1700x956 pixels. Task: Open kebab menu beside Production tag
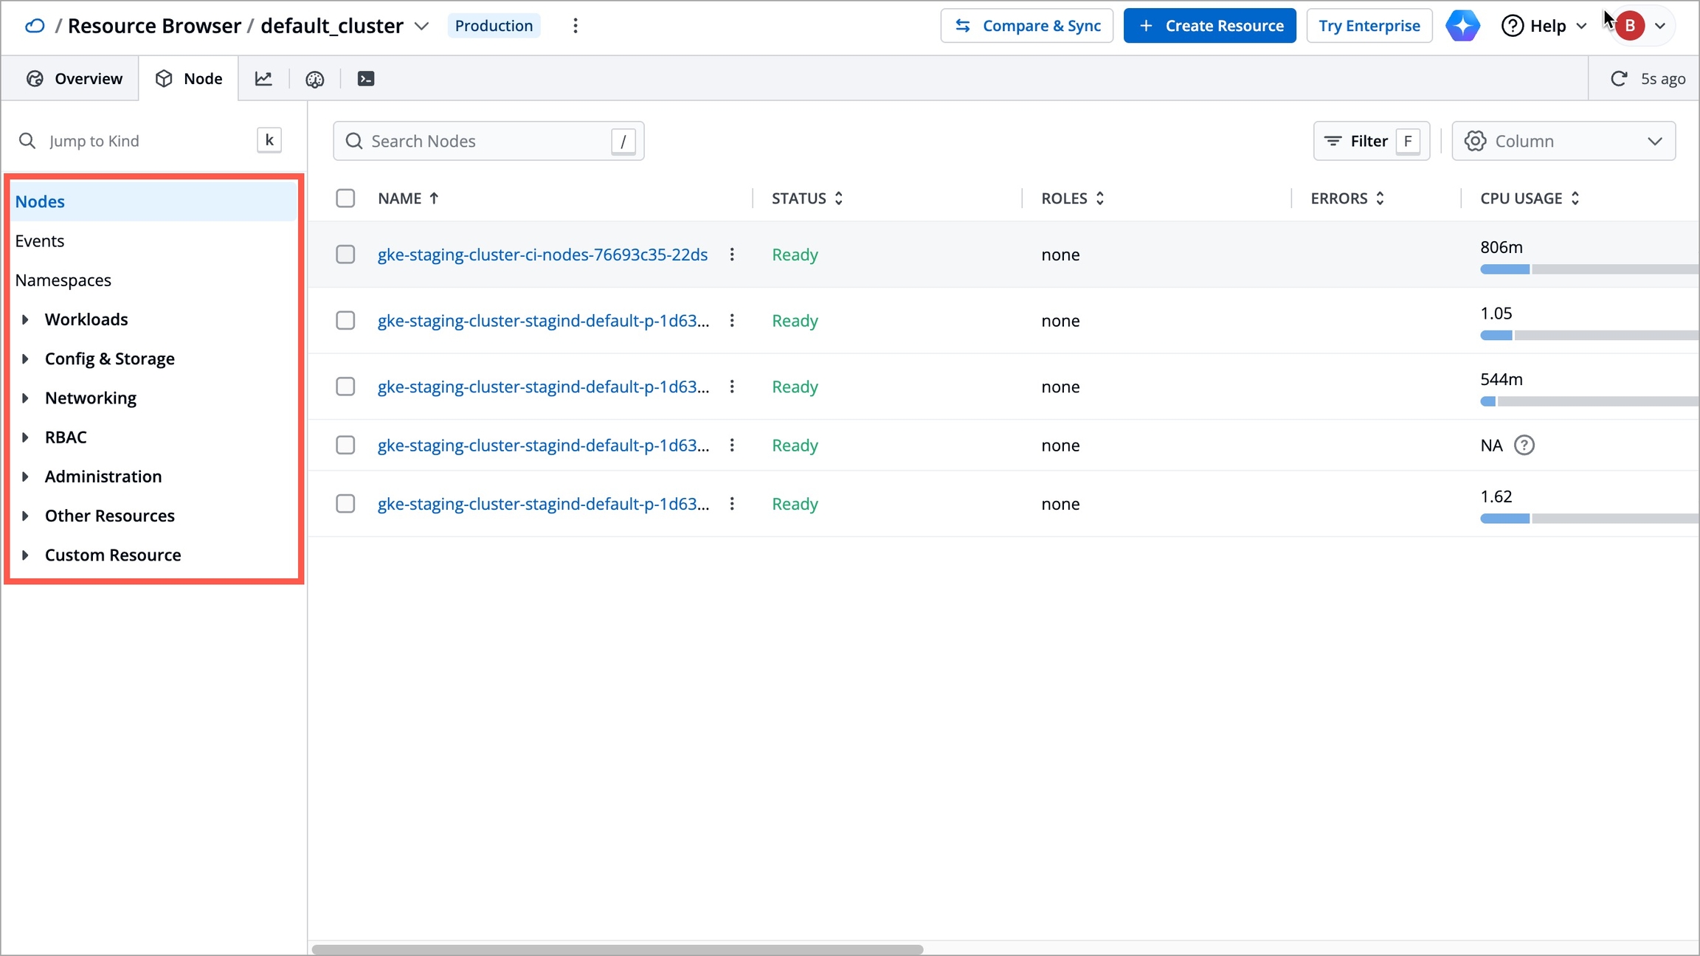click(x=576, y=26)
